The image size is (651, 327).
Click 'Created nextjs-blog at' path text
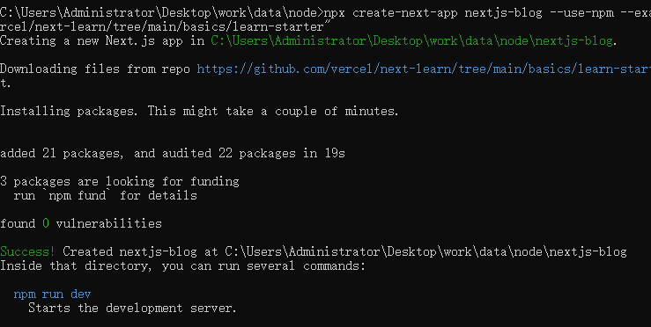[344, 251]
